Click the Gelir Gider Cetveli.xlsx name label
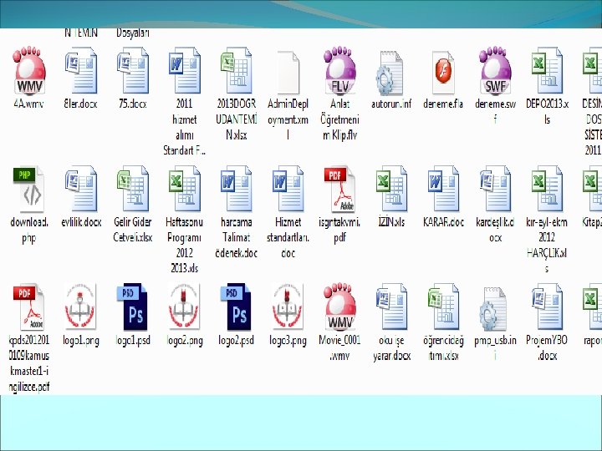The width and height of the screenshot is (602, 451). [x=132, y=230]
